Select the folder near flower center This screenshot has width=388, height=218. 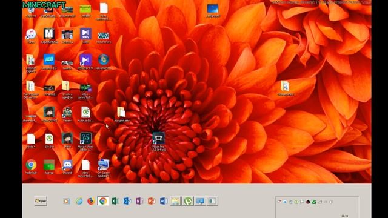coord(121,114)
